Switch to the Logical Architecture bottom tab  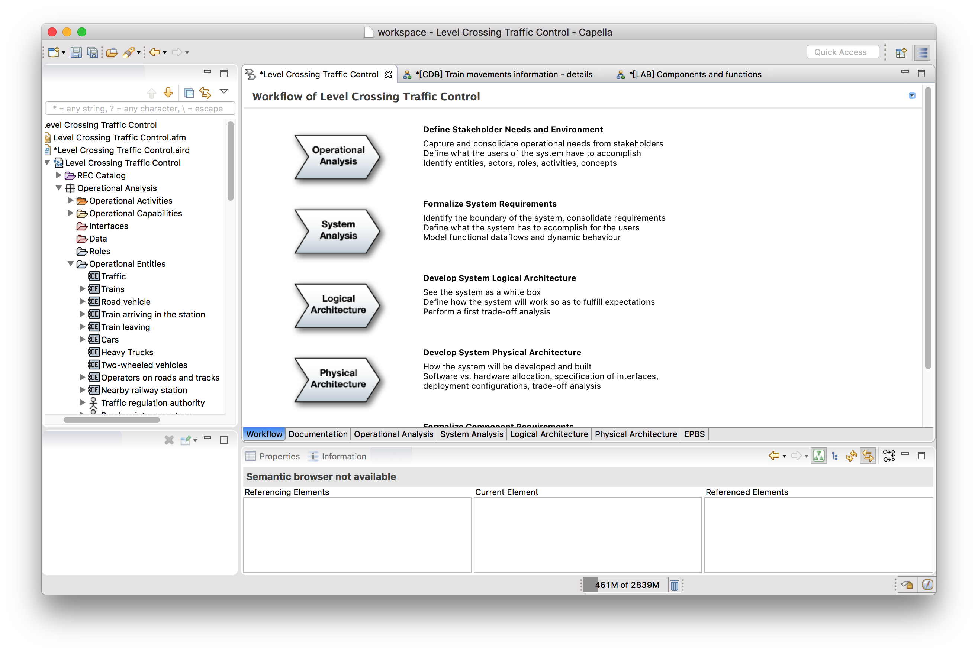548,434
